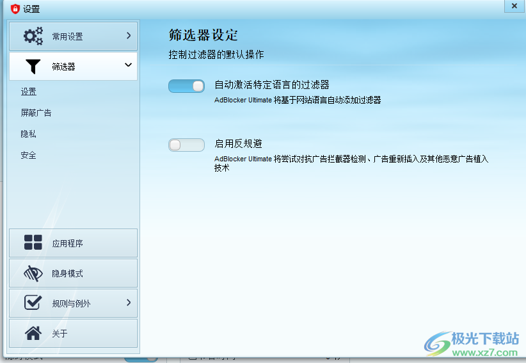Click the red shield app icon in title bar
Screen dimensions: 526x363
[15, 9]
